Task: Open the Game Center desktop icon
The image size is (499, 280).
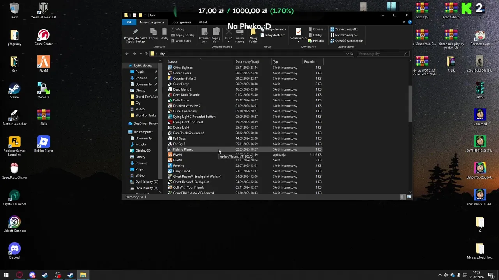Action: [43, 37]
